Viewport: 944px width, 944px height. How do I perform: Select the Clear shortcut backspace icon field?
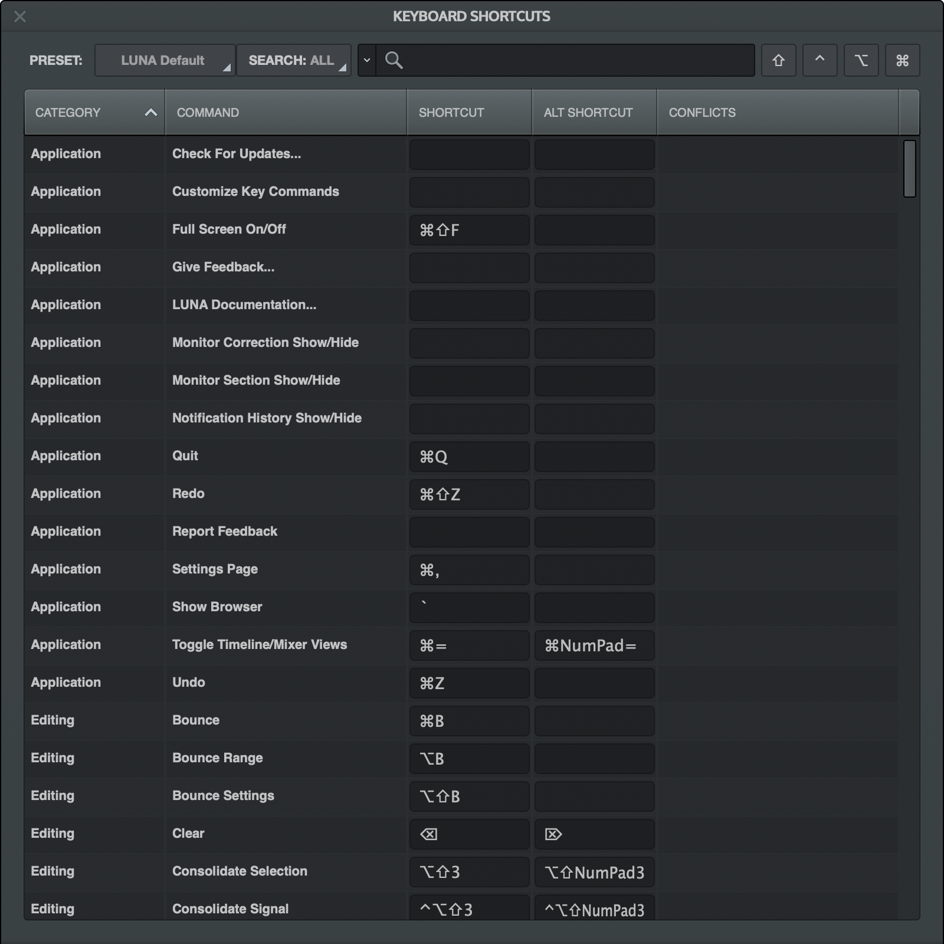pyautogui.click(x=469, y=834)
